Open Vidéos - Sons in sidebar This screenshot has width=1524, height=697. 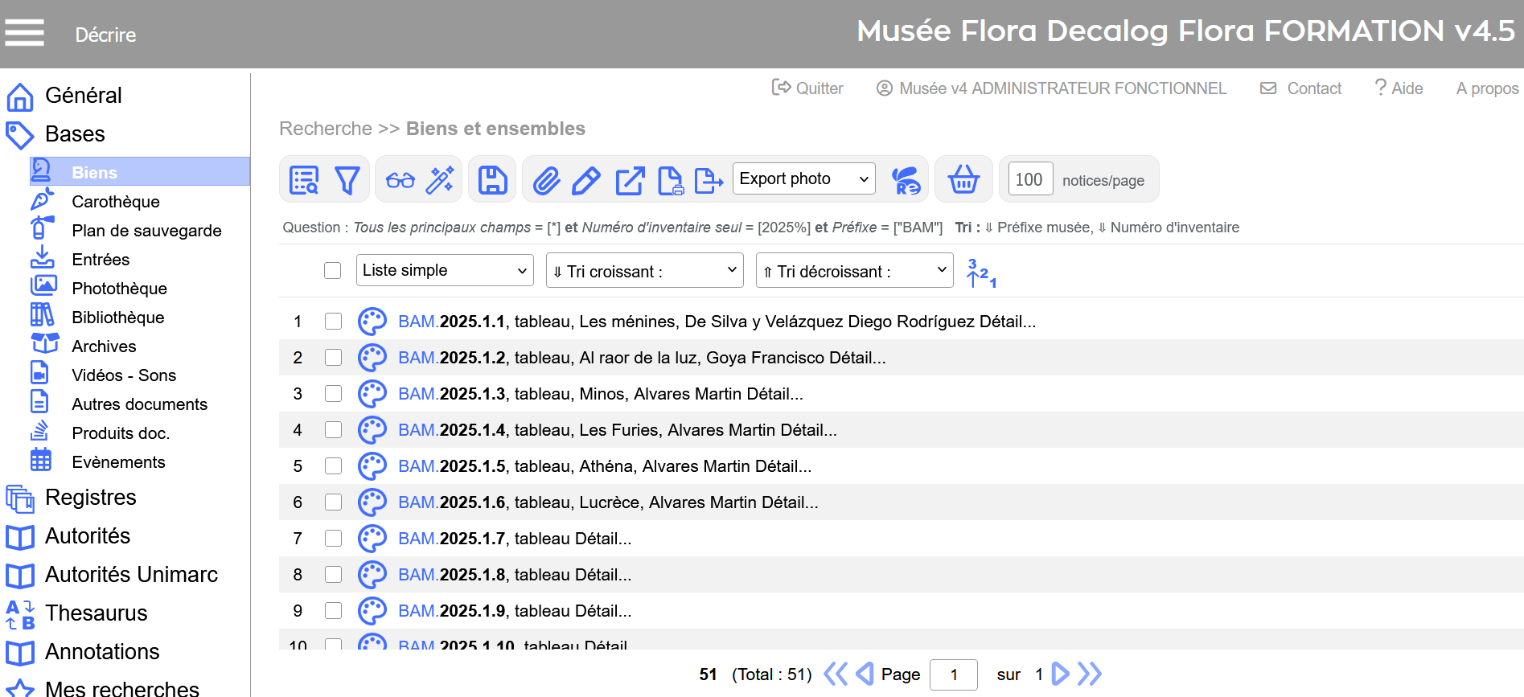point(124,375)
